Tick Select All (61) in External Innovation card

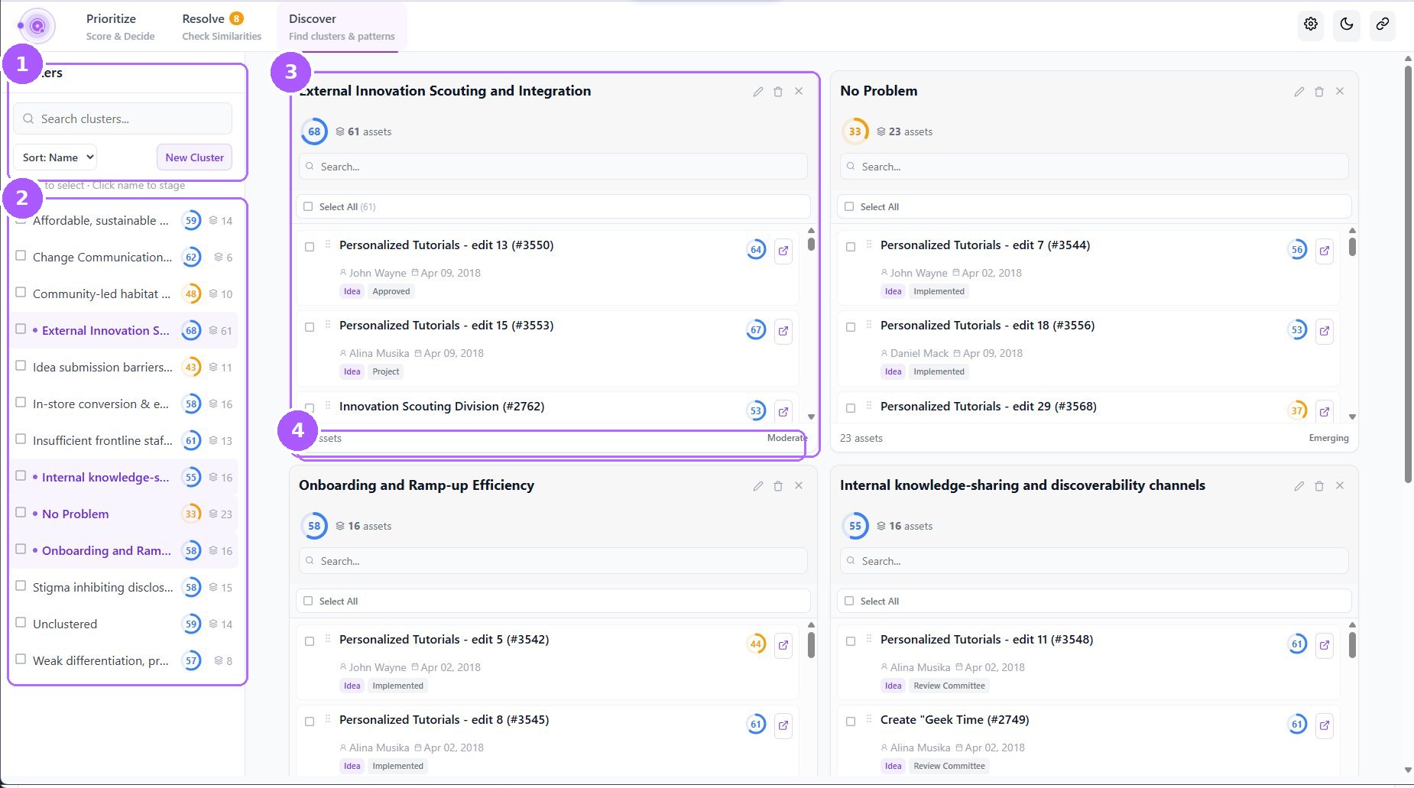click(308, 206)
